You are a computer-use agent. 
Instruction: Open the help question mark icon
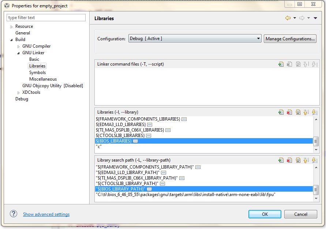(14, 214)
